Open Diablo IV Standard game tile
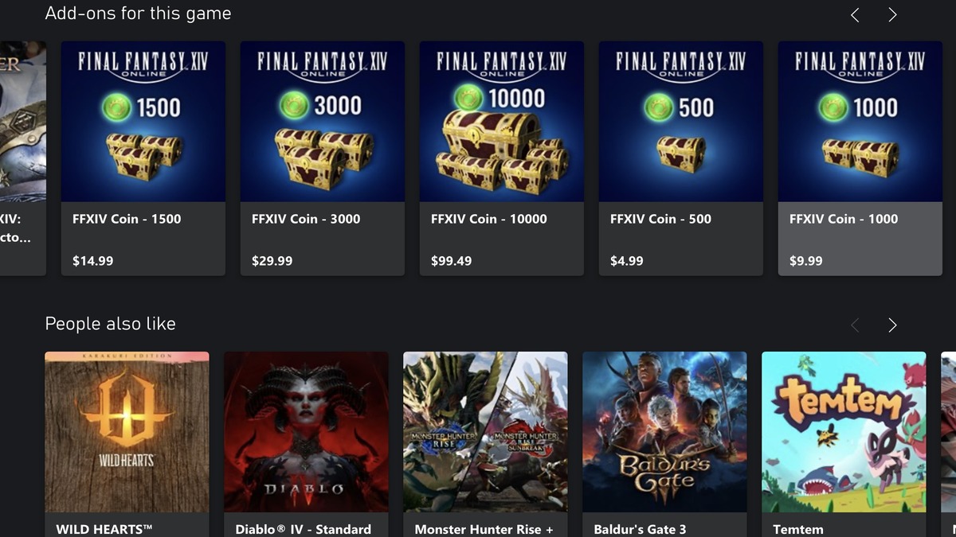The image size is (956, 537). pos(307,444)
